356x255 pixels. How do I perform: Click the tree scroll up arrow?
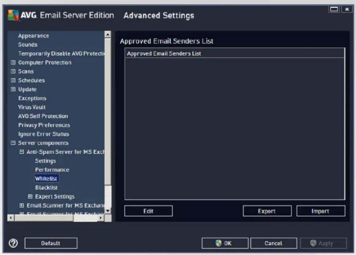tap(108, 34)
